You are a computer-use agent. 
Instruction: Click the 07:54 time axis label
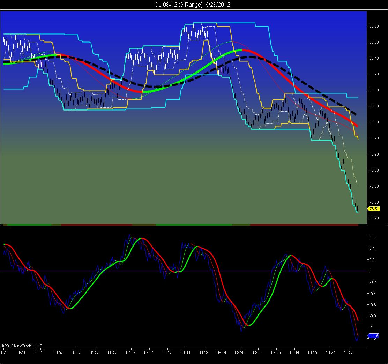[x=149, y=352]
